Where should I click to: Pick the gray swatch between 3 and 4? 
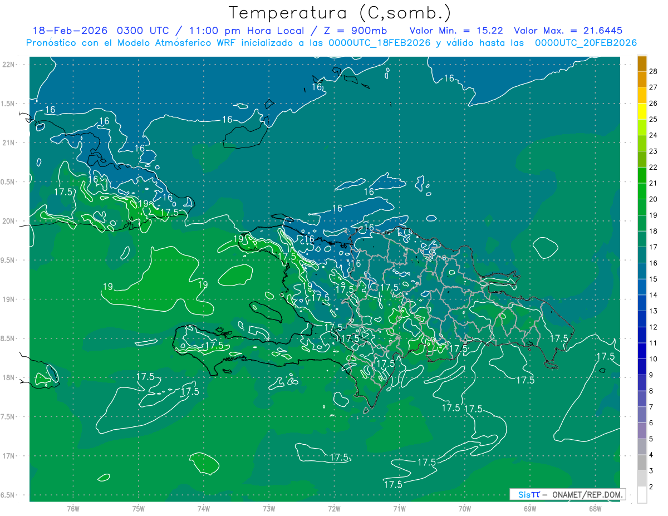pos(642,463)
